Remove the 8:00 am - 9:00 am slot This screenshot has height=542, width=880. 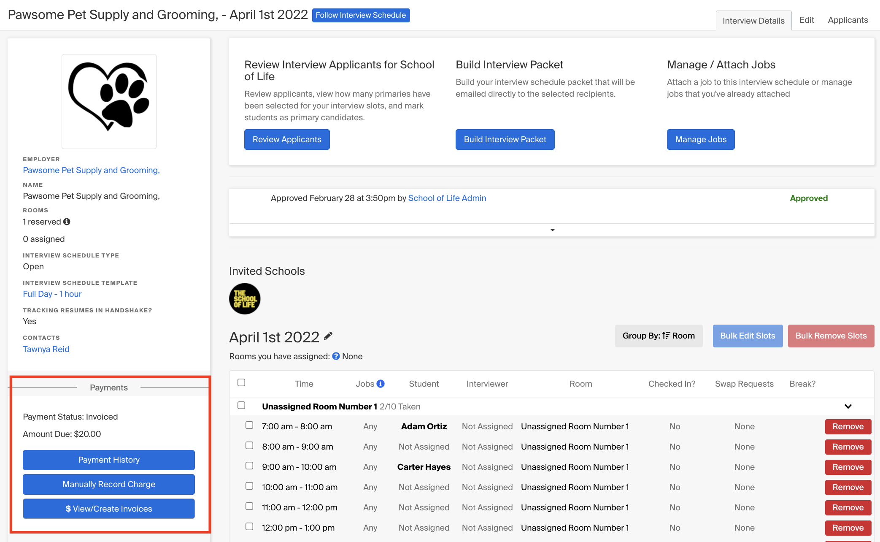coord(848,447)
